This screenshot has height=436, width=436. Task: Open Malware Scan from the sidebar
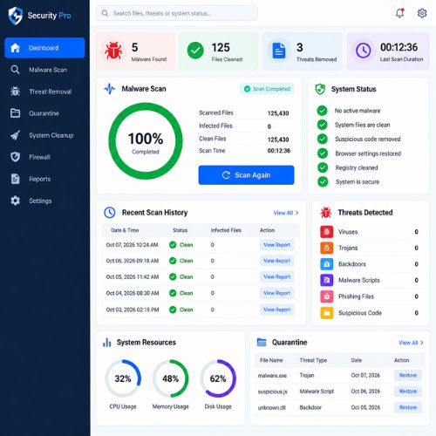coord(44,70)
